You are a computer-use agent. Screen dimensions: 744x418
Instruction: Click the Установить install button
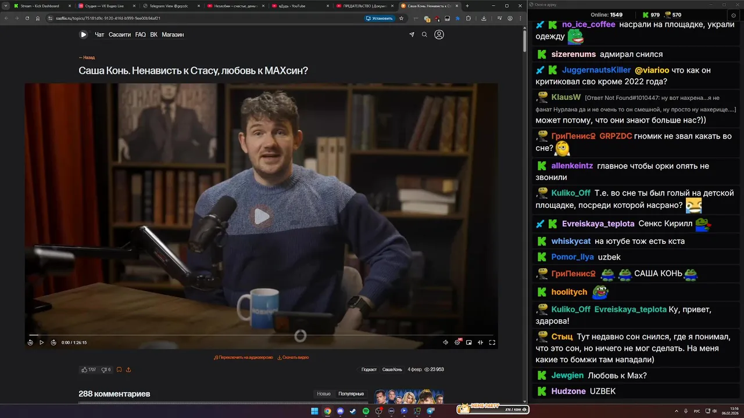[x=380, y=18]
